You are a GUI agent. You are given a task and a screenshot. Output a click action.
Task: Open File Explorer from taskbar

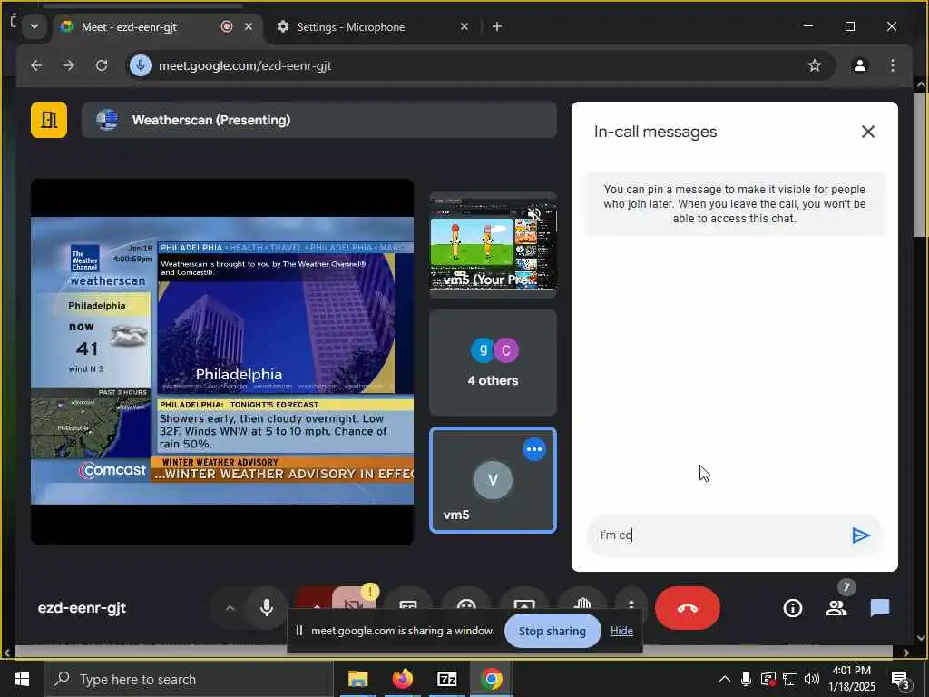357,679
